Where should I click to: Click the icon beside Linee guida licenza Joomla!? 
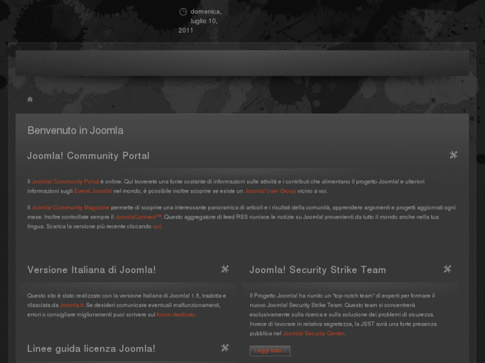pyautogui.click(x=225, y=348)
